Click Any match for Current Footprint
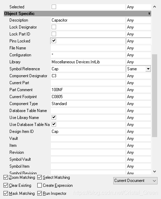The width and height of the screenshot is (161, 199). click(139, 97)
